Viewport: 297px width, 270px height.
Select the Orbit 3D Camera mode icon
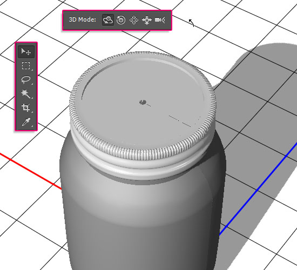(x=108, y=19)
